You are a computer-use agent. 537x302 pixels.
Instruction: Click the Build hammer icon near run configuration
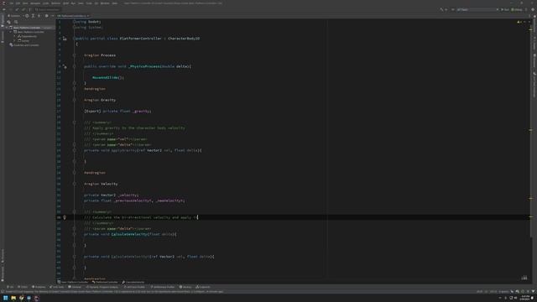tap(441, 9)
